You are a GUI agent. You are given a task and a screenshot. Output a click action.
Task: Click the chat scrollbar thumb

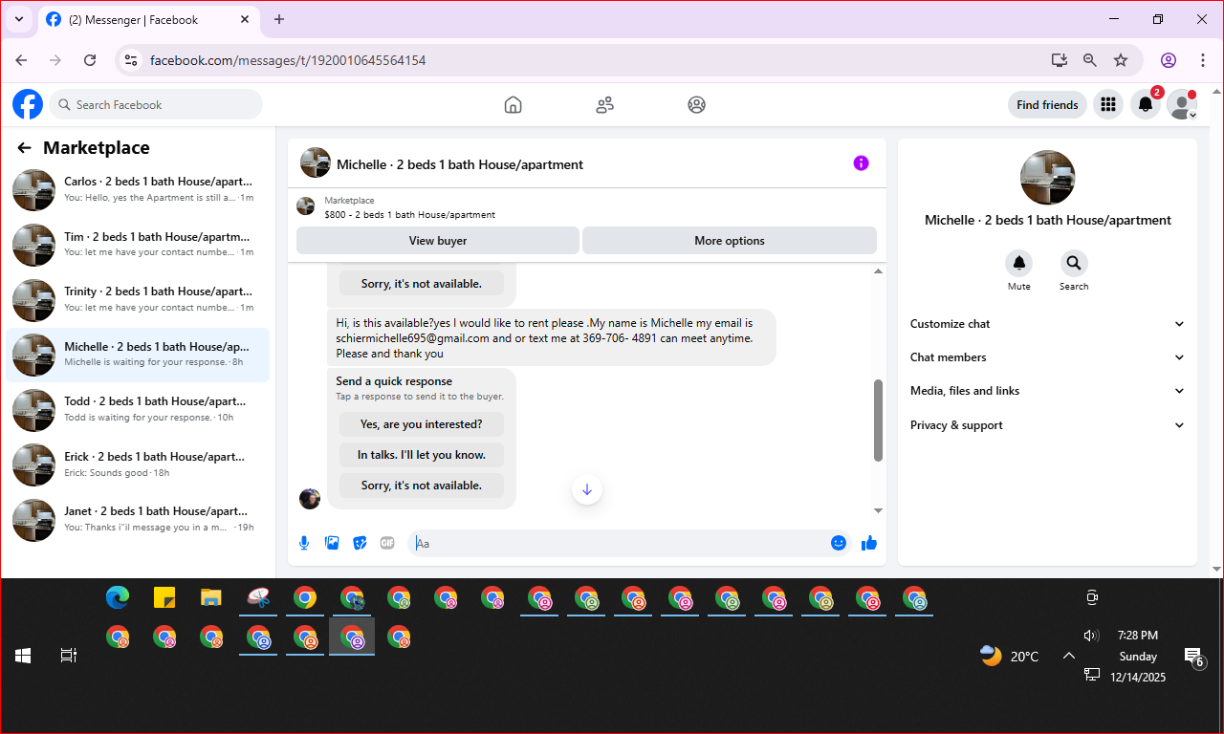click(879, 421)
